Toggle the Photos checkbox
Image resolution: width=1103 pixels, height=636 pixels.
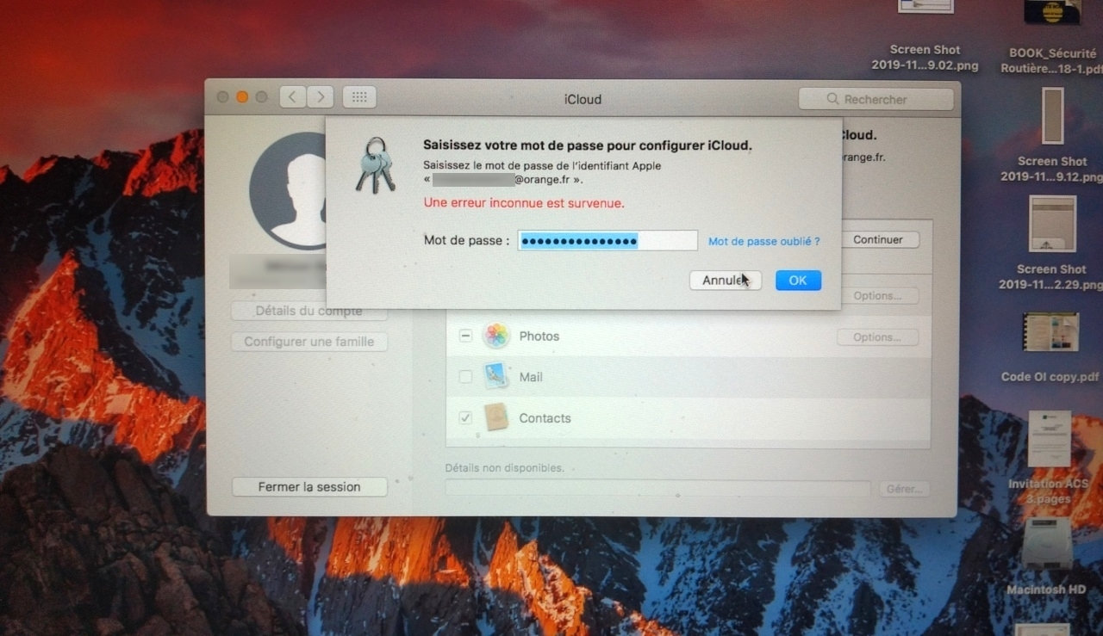[x=465, y=337]
